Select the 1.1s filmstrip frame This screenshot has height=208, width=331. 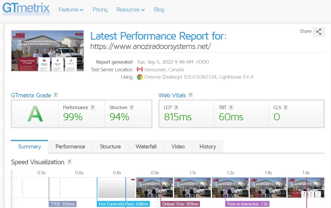(192, 187)
